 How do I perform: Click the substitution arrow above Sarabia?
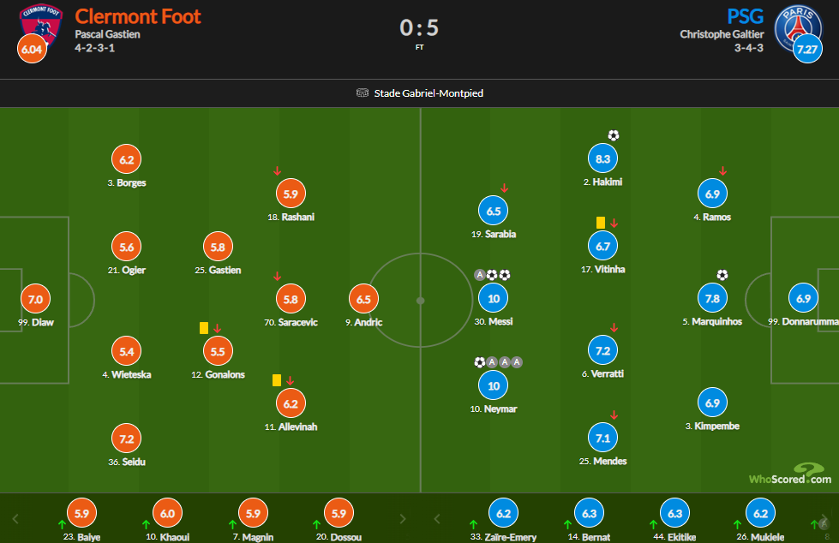(504, 188)
